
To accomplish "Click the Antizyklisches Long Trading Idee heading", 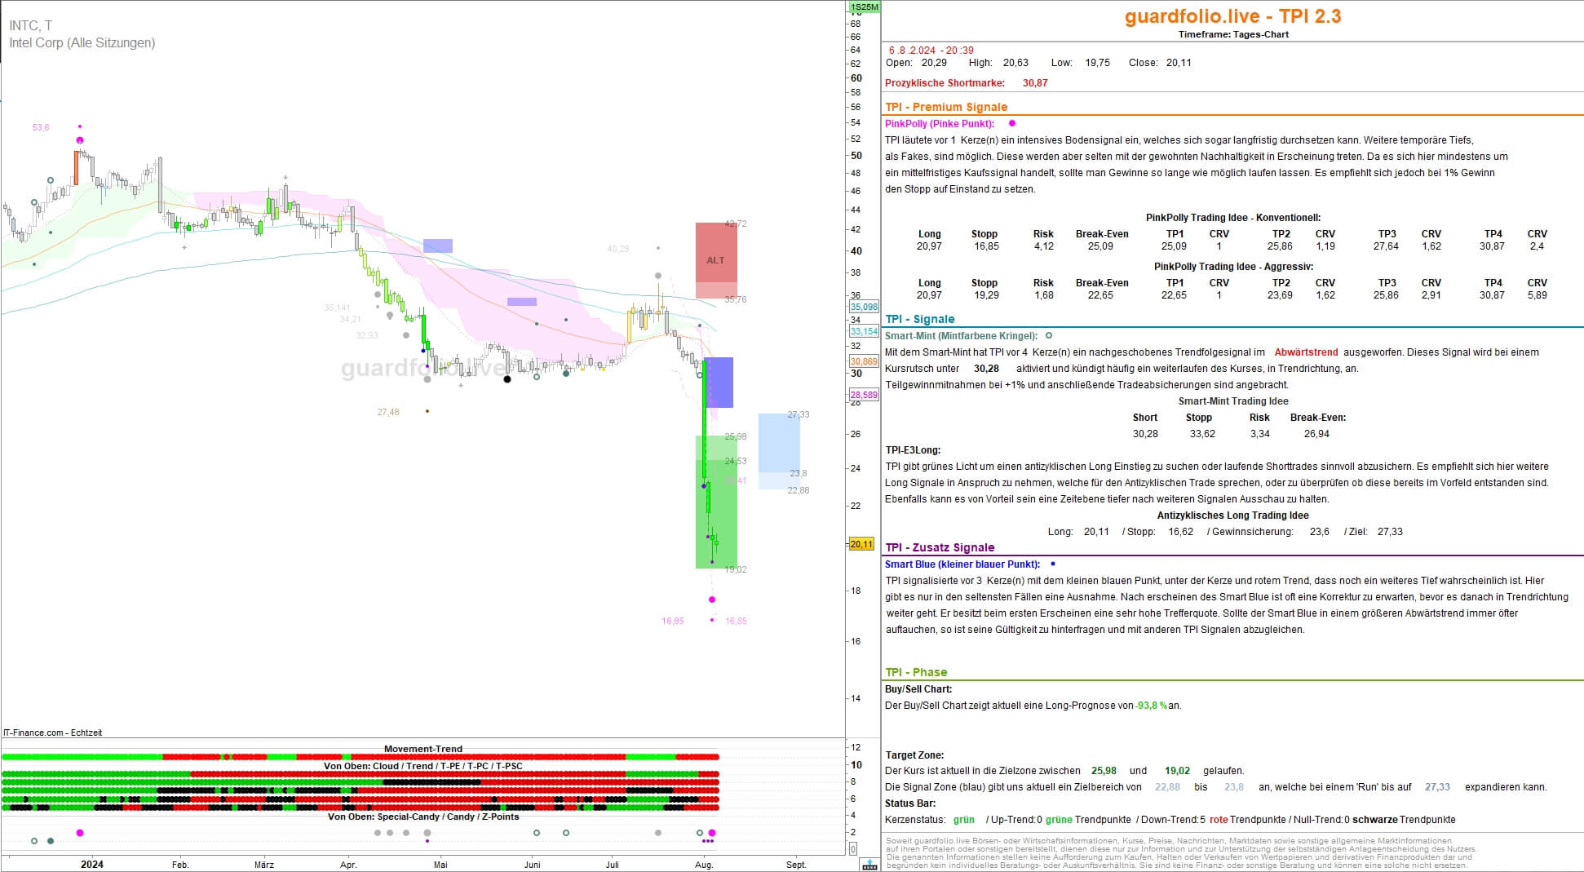I will [x=1232, y=516].
